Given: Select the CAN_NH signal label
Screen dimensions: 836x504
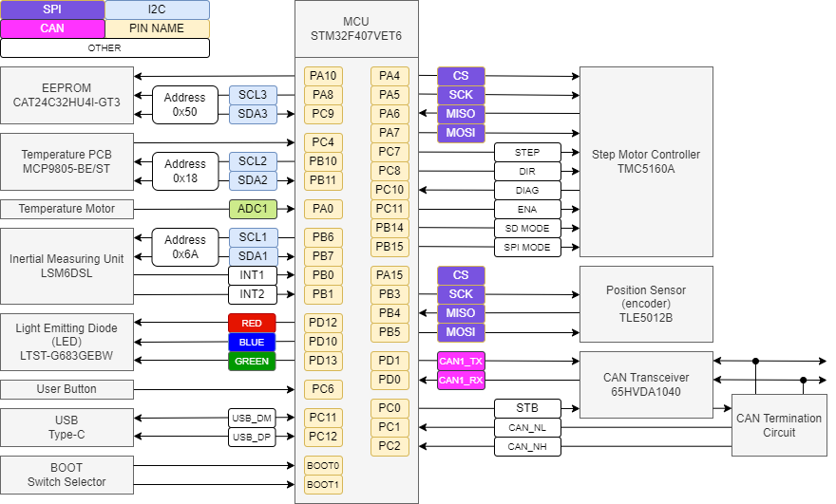Looking at the screenshot, I should tap(527, 446).
